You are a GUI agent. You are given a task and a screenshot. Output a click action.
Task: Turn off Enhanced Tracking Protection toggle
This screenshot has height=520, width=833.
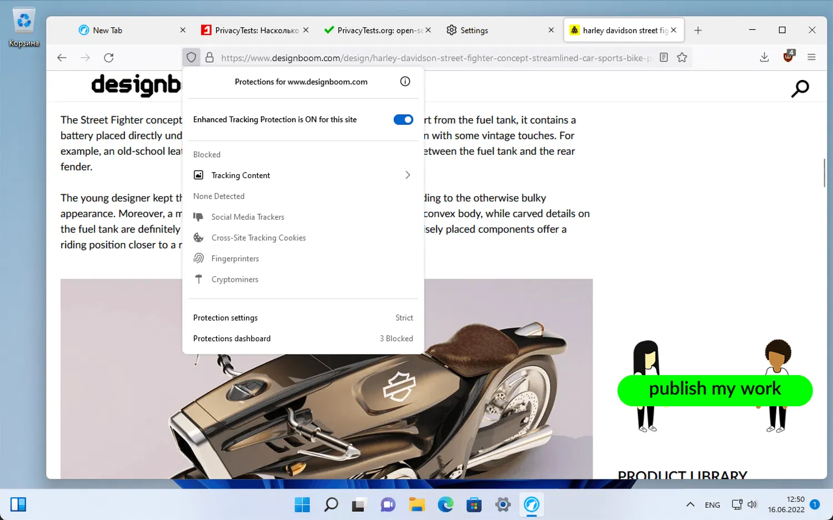pyautogui.click(x=403, y=119)
